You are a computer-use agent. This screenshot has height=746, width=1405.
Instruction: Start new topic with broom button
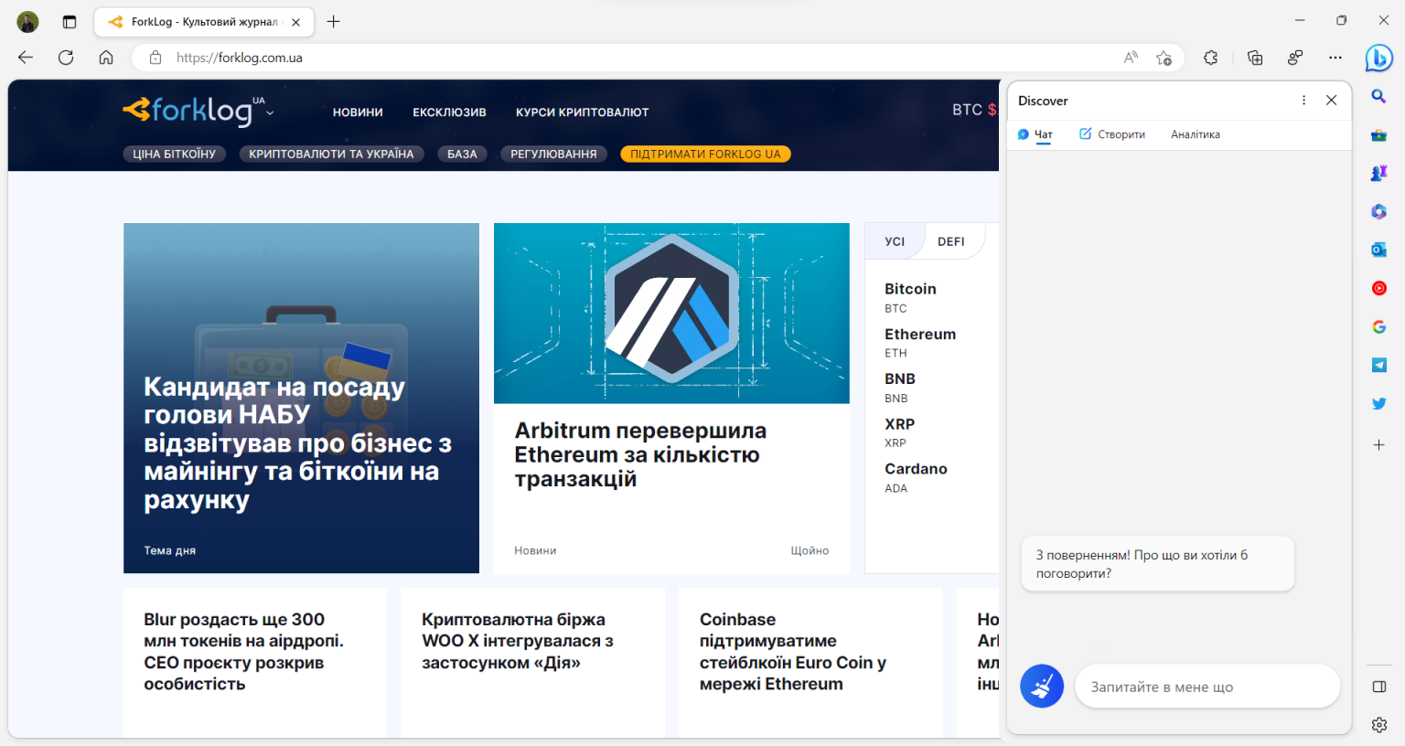tap(1042, 686)
